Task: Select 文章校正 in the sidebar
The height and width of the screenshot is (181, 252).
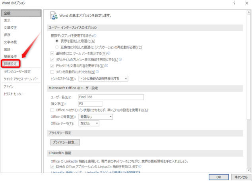Action: coord(21,28)
